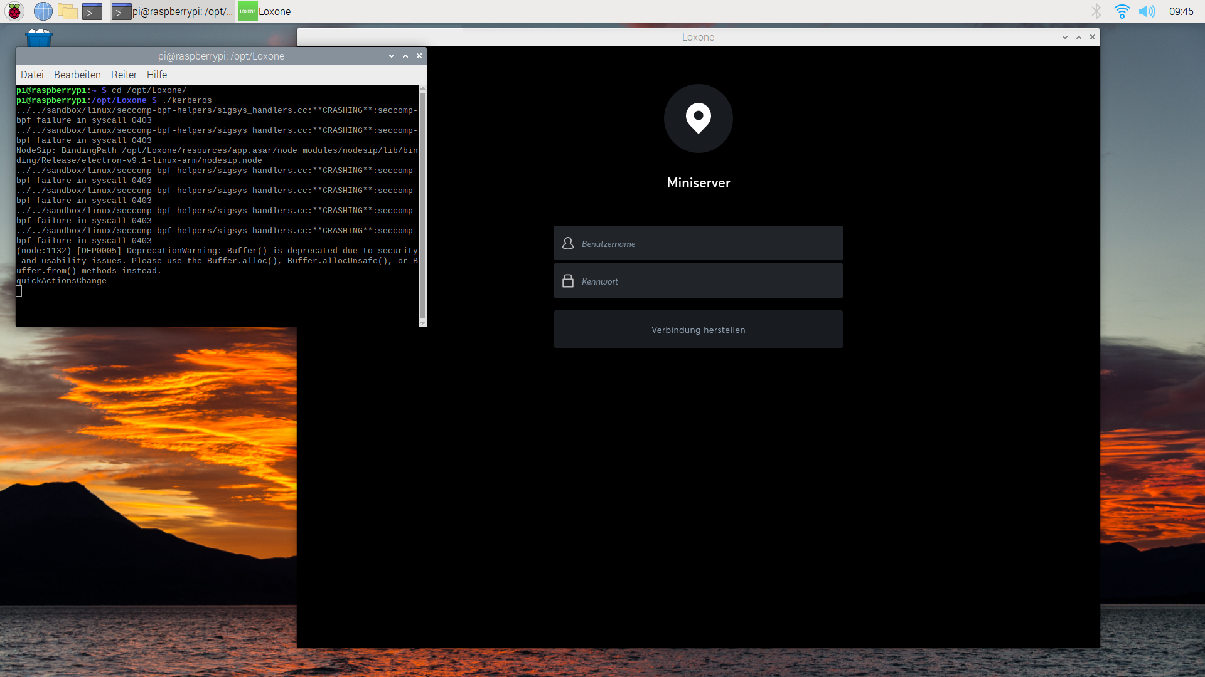Click the Loxone window title bar
This screenshot has width=1205, height=677.
click(698, 37)
